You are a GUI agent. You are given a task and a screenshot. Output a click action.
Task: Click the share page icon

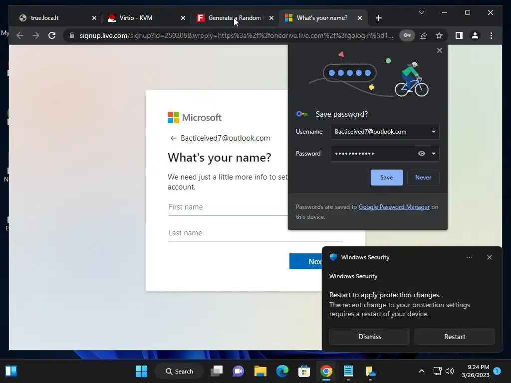click(423, 35)
